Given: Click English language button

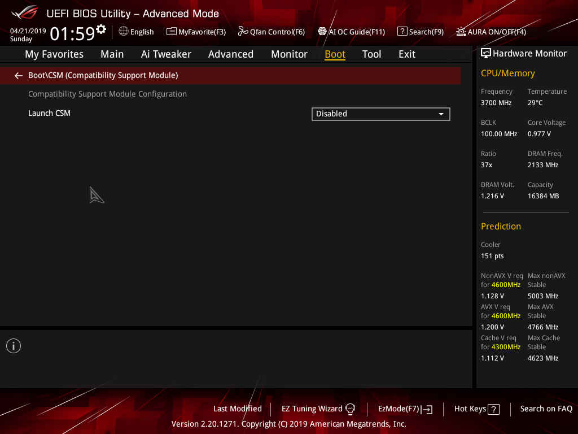Looking at the screenshot, I should click(x=142, y=32).
